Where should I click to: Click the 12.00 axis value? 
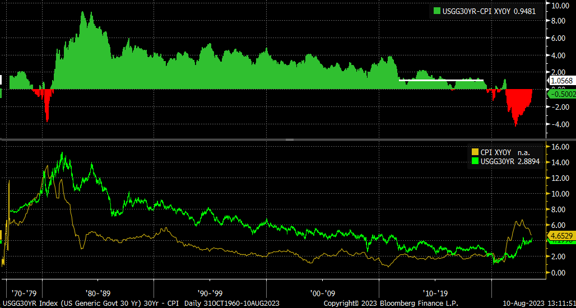561,178
